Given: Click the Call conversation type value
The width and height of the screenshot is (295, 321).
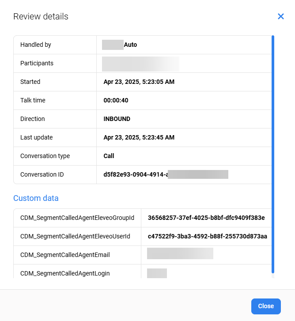Looking at the screenshot, I should pyautogui.click(x=109, y=156).
